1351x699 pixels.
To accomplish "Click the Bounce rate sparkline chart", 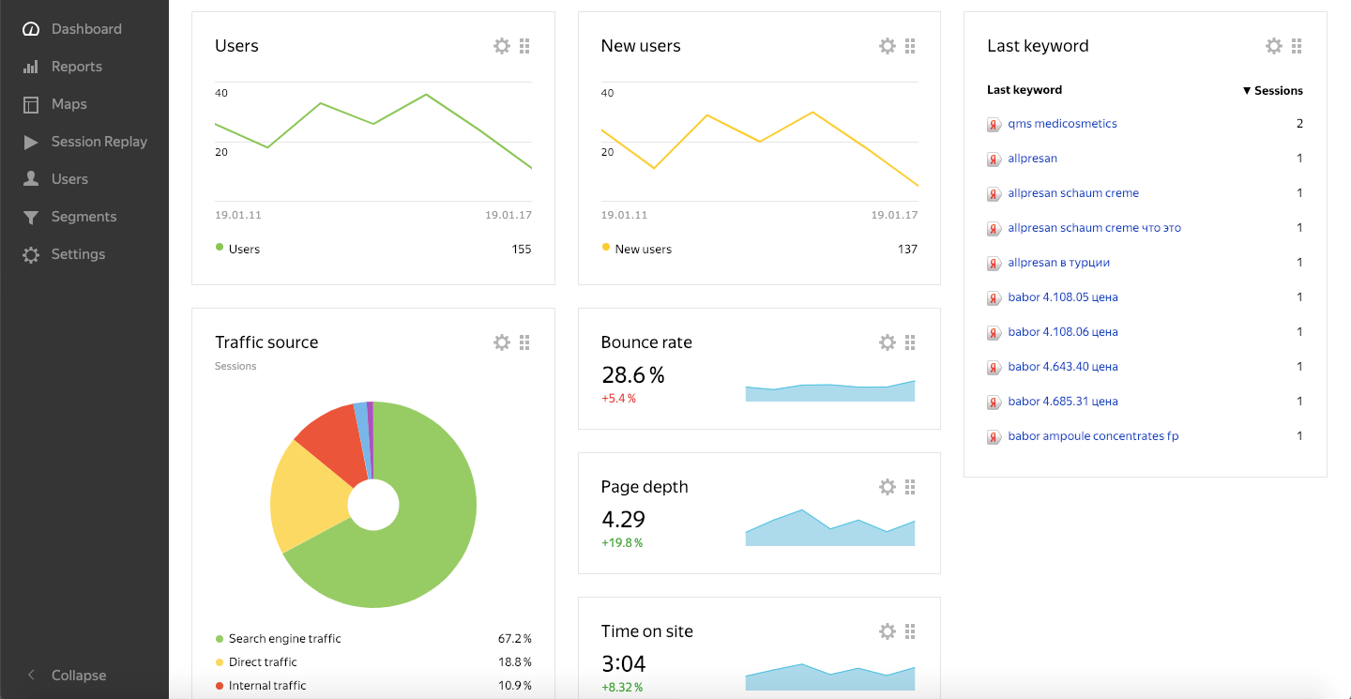I will 830,390.
